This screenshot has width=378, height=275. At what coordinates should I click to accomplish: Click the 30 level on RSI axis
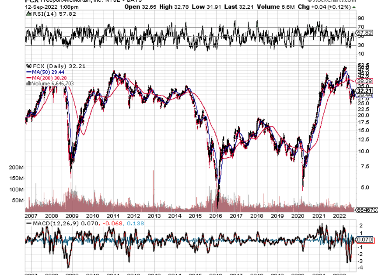pyautogui.click(x=361, y=45)
